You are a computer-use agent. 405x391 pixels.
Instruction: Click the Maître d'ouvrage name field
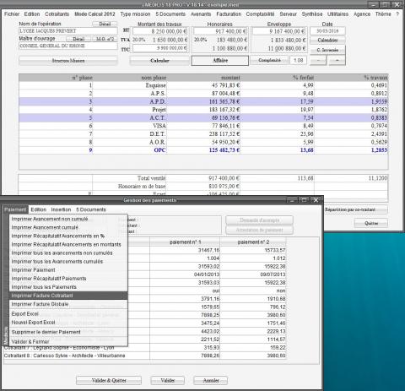coord(68,46)
